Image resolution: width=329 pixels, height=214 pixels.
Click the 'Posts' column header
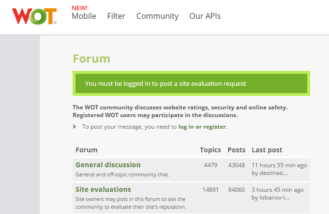tap(237, 150)
